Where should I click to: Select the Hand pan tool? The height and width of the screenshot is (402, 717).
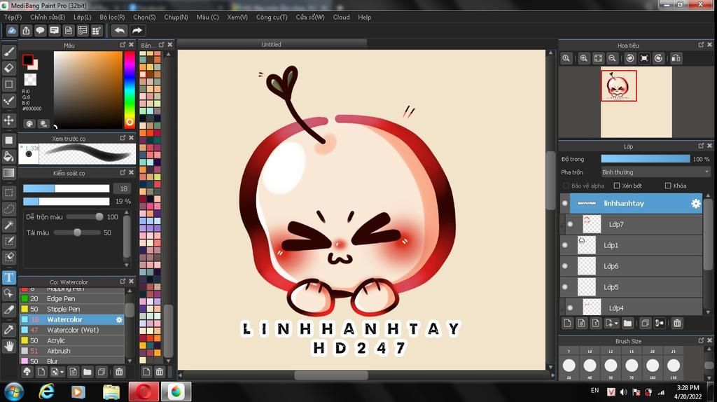8,346
